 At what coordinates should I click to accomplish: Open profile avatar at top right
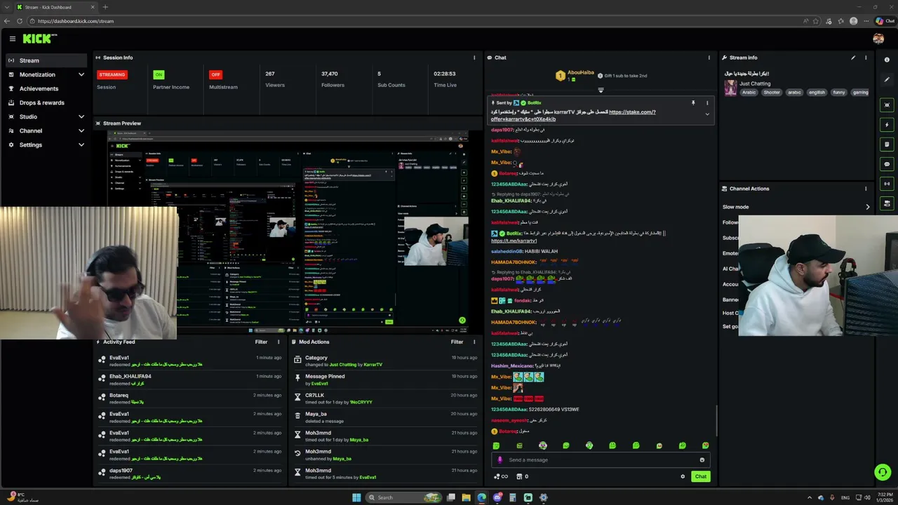coord(878,39)
